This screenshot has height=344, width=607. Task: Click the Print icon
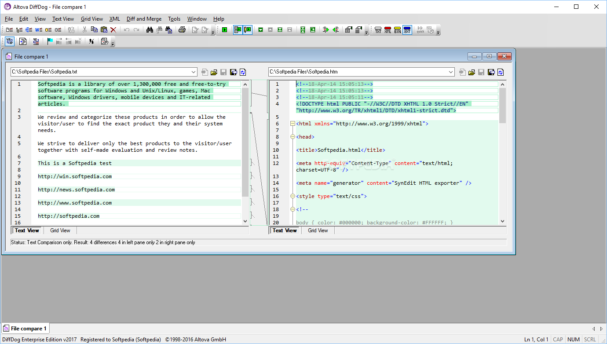pyautogui.click(x=182, y=30)
